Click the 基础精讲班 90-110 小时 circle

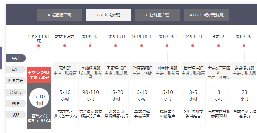coord(91,94)
